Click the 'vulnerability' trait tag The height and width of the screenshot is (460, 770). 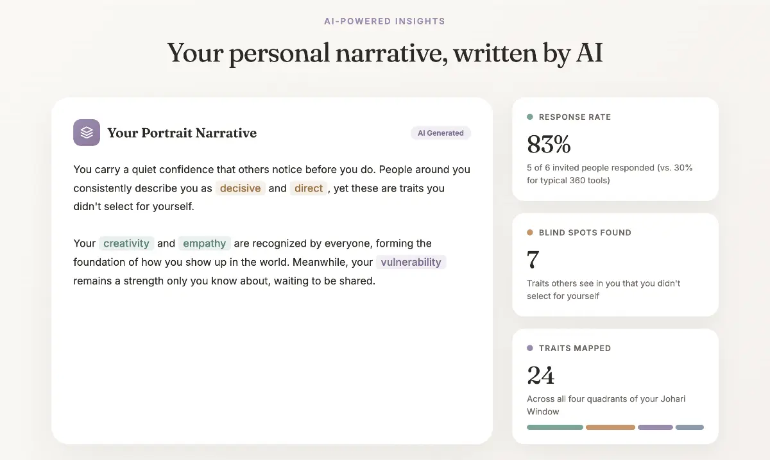click(x=411, y=262)
